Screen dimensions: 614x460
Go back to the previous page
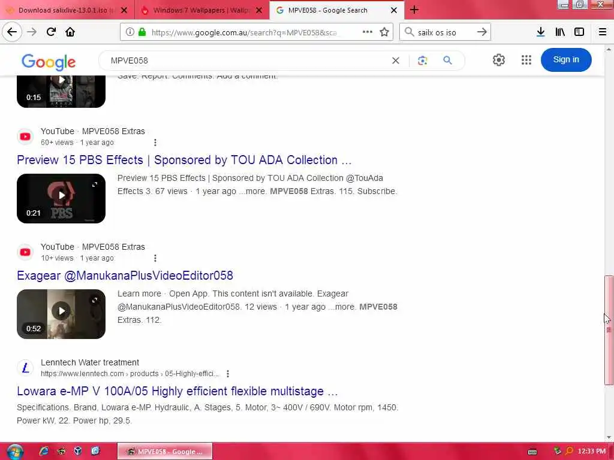pyautogui.click(x=12, y=32)
